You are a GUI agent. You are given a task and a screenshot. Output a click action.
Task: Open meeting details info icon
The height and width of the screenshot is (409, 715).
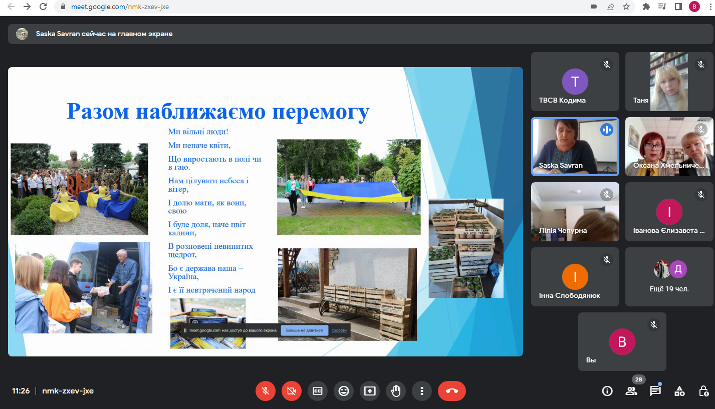coord(607,391)
